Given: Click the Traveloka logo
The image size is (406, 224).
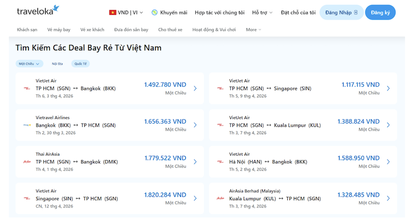Looking at the screenshot, I should (38, 11).
